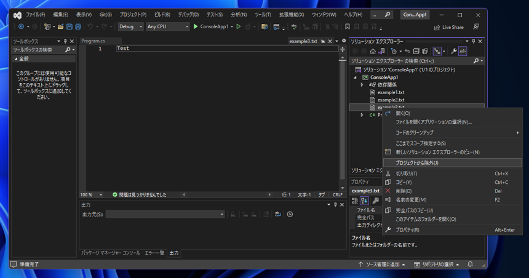Collapse the 全般 group in Toolbox
This screenshot has height=278, width=529.
pos(16,58)
